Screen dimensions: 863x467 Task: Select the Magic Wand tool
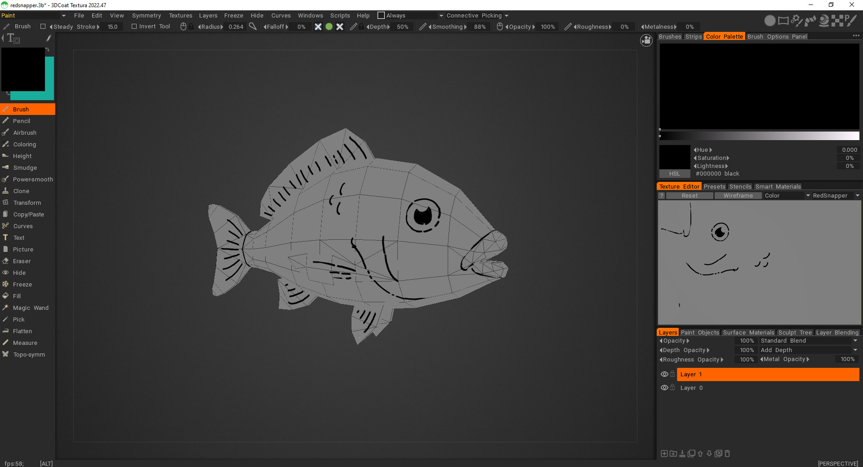pyautogui.click(x=27, y=308)
